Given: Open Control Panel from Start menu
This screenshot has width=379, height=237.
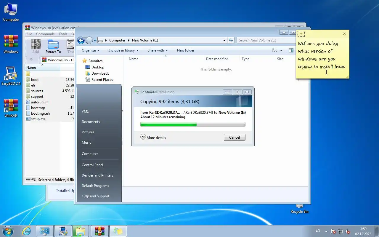Looking at the screenshot, I should click(x=92, y=165).
